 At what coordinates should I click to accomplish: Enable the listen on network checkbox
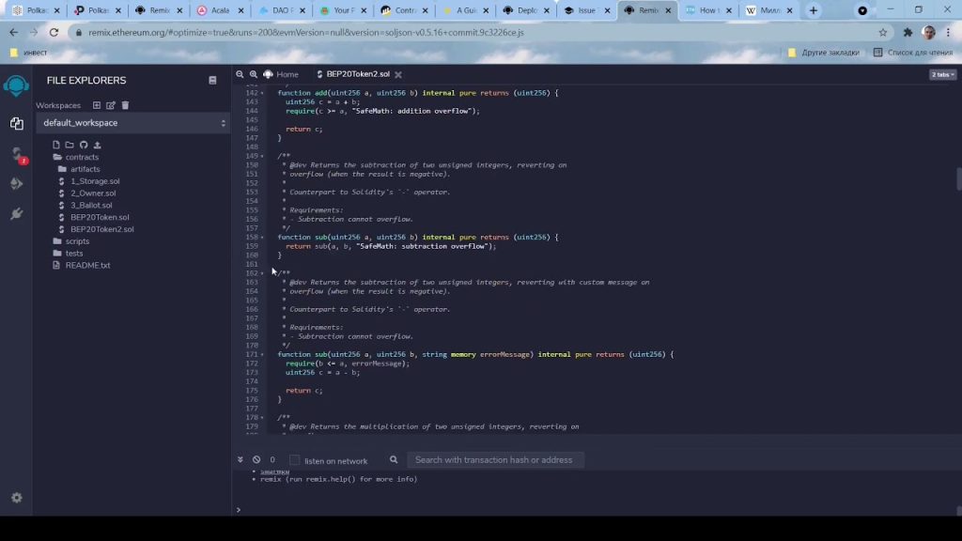click(x=294, y=460)
